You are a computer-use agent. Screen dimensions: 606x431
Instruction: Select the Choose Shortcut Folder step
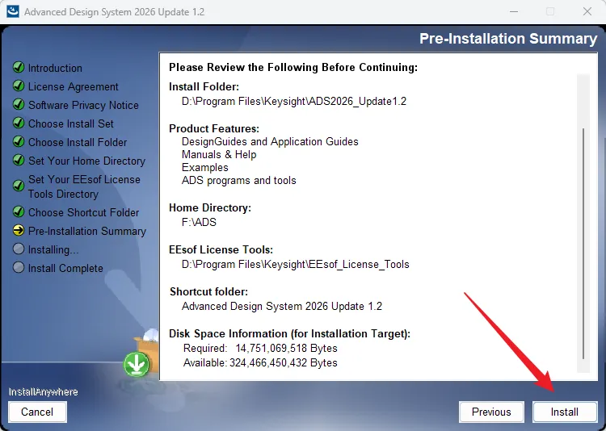(84, 212)
